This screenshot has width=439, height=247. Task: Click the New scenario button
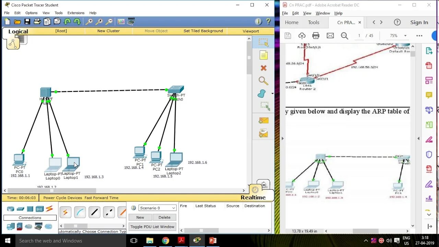(x=140, y=217)
